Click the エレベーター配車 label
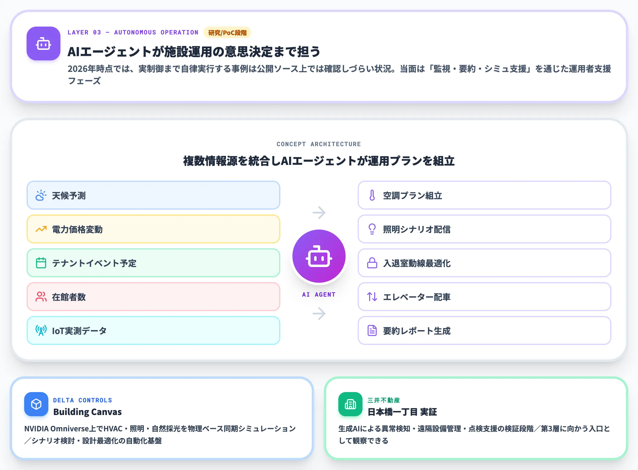The image size is (638, 470). click(417, 297)
